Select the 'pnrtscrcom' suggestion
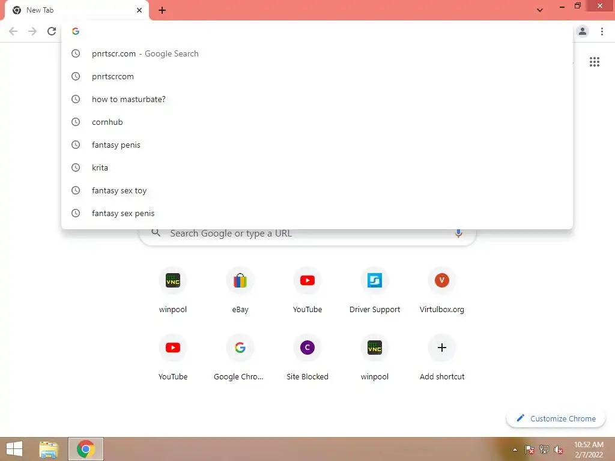This screenshot has width=615, height=461. pos(317,76)
